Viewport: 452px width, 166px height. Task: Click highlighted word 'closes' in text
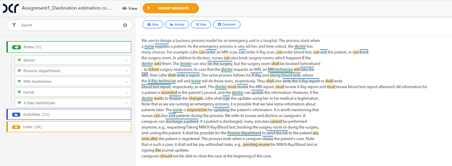pos(268,139)
